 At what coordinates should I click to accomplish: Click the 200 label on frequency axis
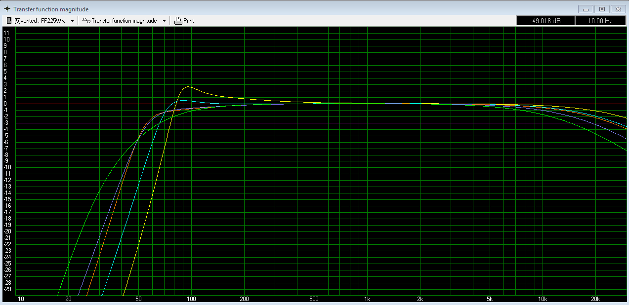[x=244, y=300]
